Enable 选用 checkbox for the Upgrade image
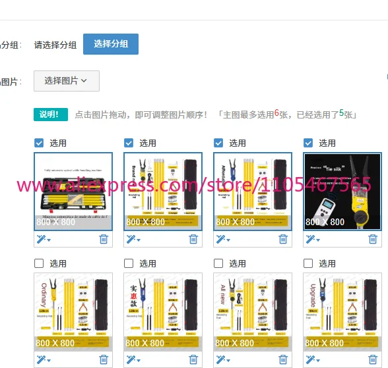The width and height of the screenshot is (388, 368). pyautogui.click(x=307, y=263)
